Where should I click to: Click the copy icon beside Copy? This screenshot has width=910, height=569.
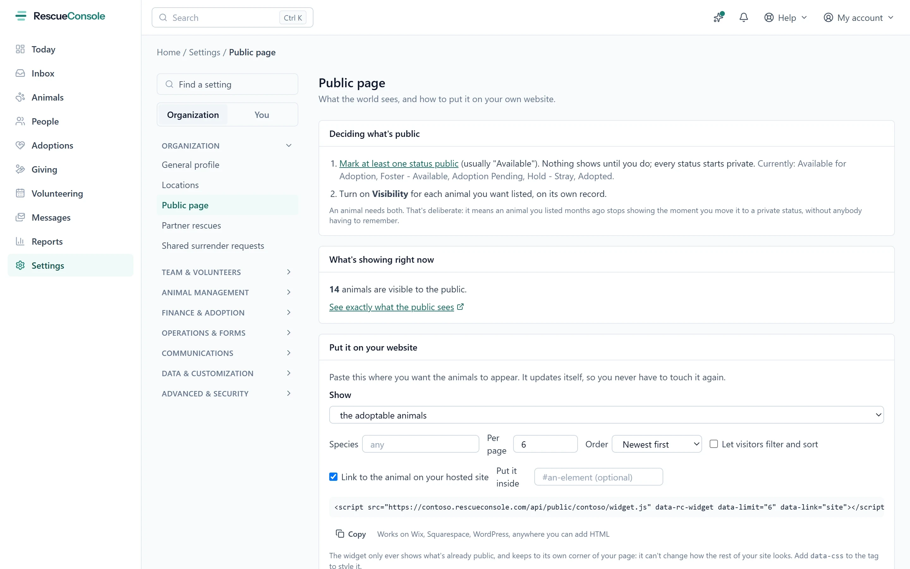pyautogui.click(x=340, y=534)
